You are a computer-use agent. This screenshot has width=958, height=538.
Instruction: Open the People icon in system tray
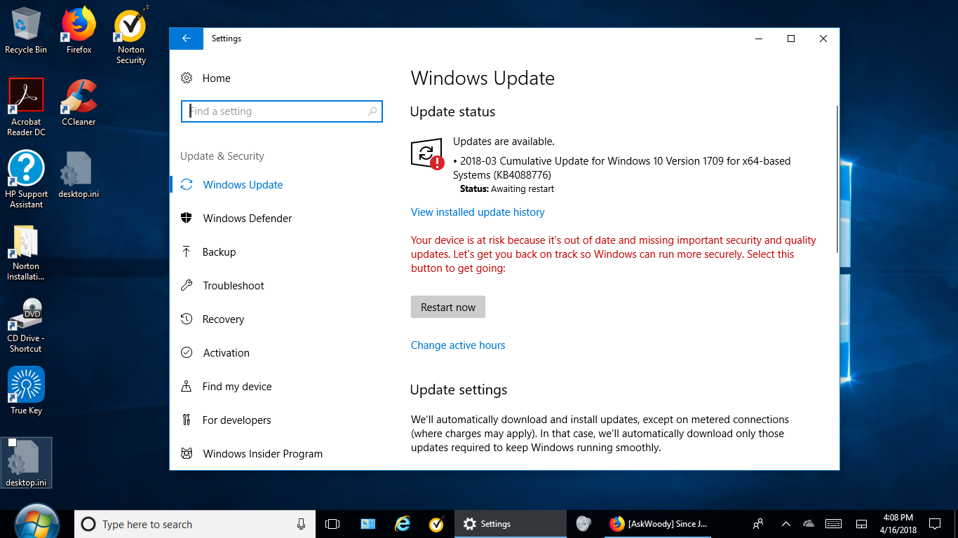coord(758,524)
